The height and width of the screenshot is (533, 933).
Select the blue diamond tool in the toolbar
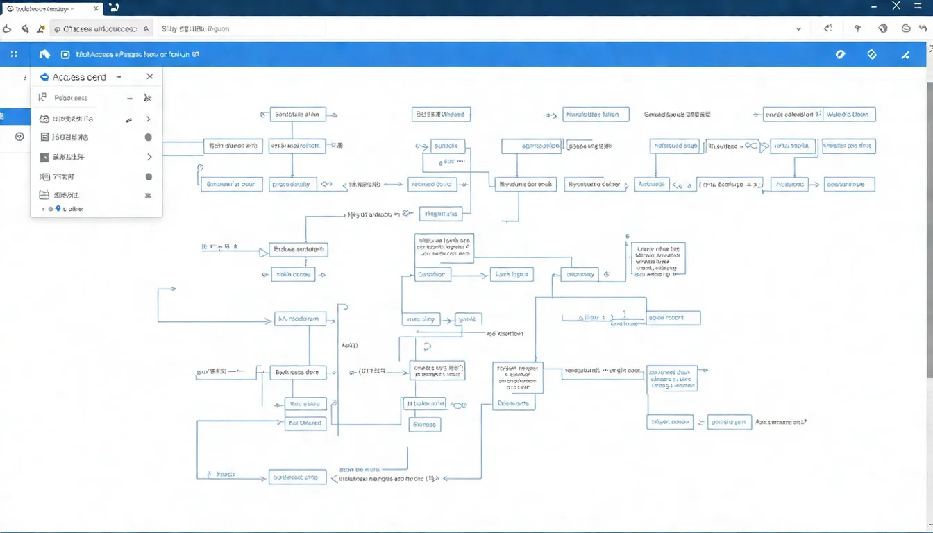872,54
